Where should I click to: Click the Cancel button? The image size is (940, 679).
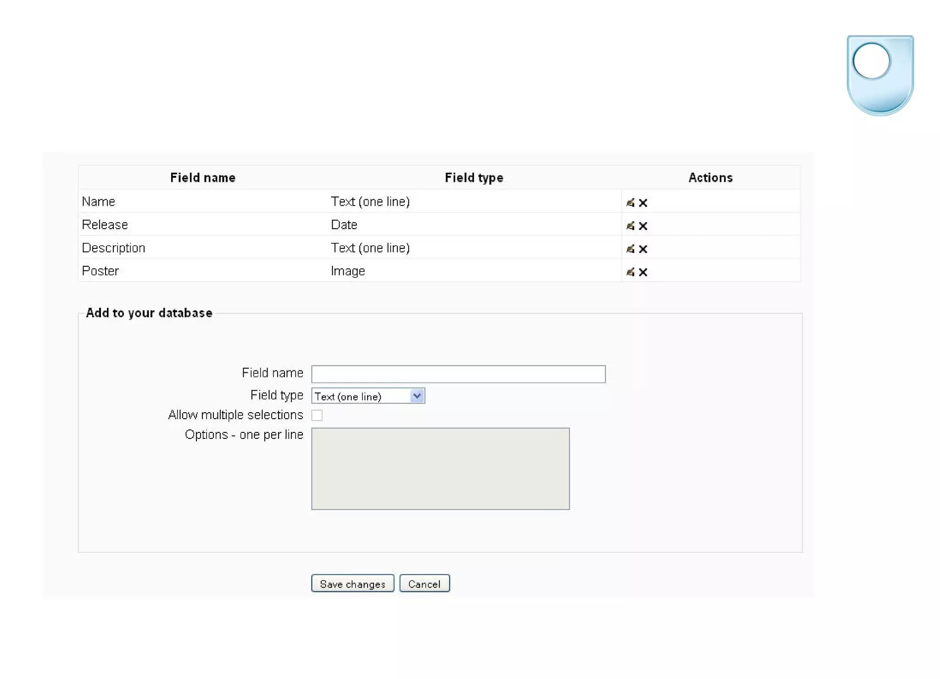pos(424,584)
